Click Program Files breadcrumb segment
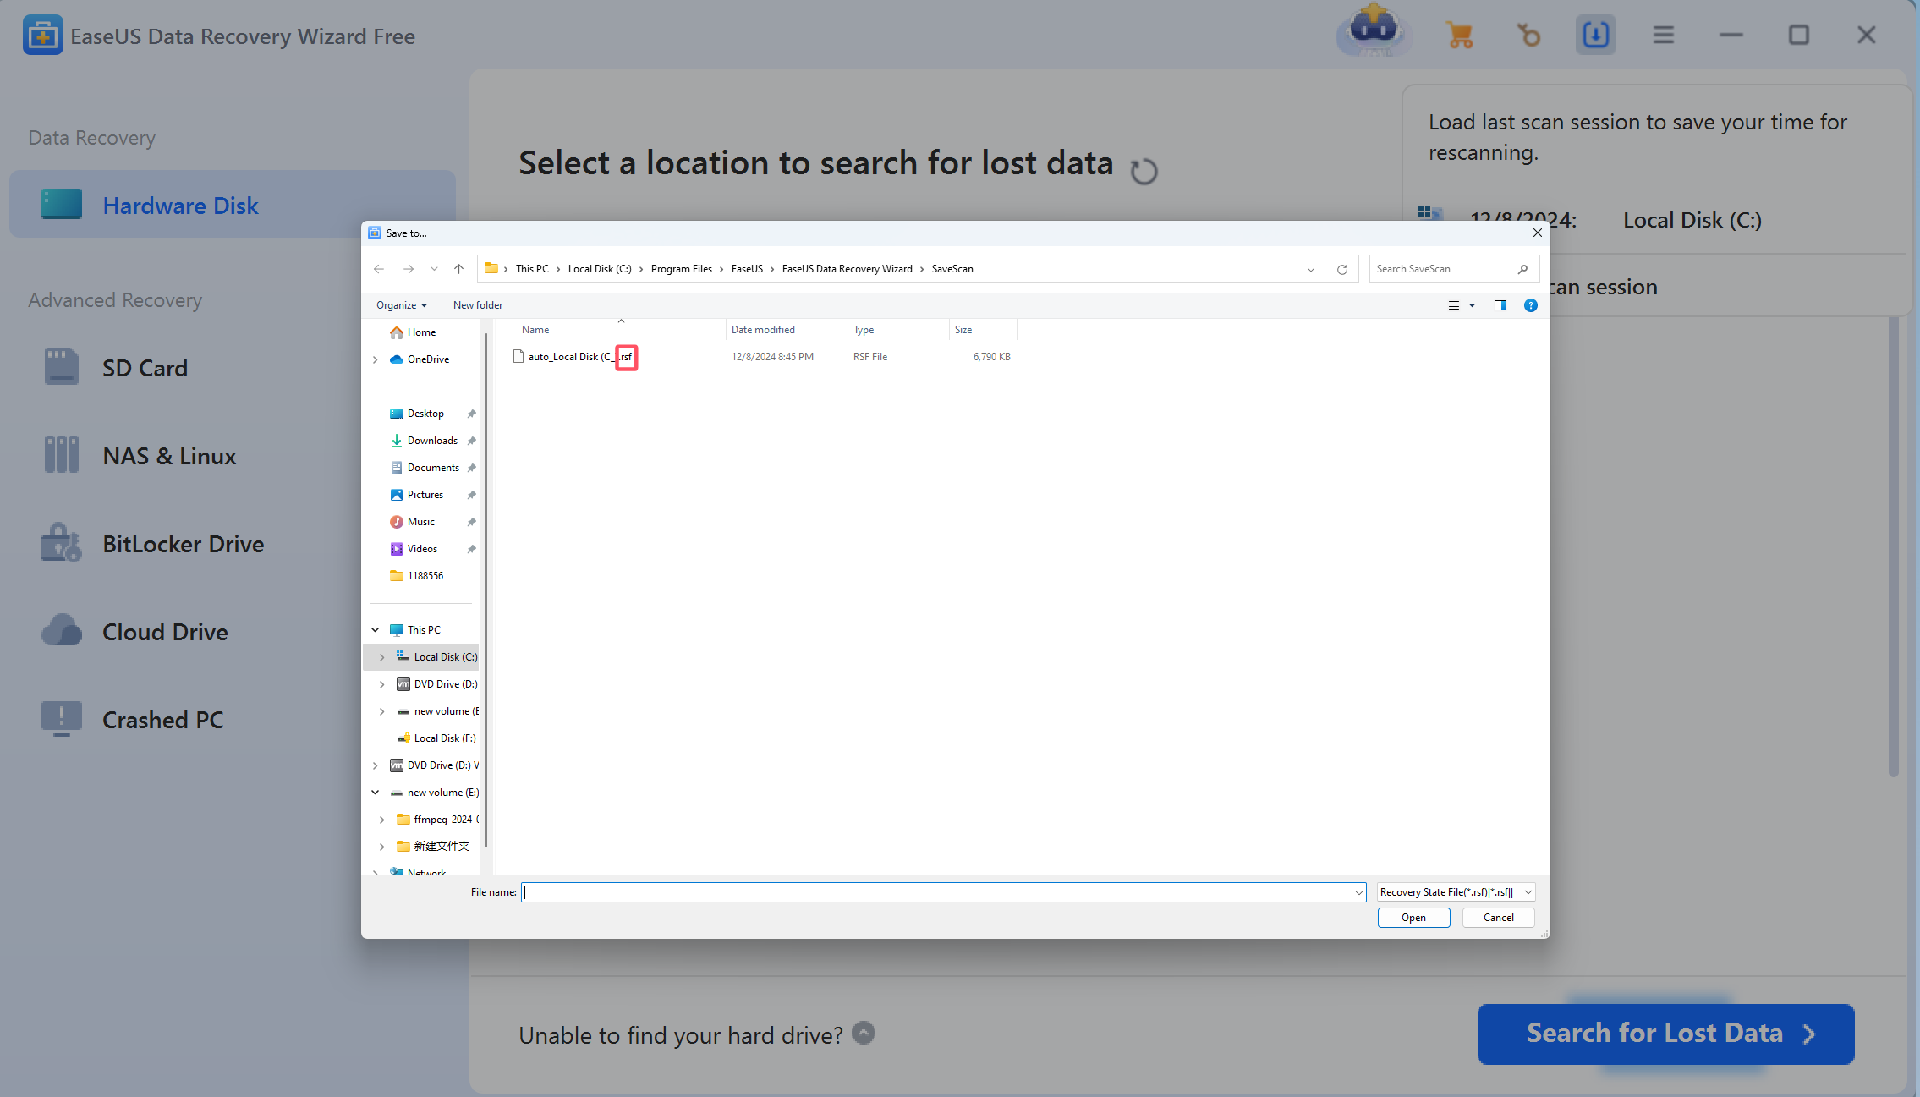The height and width of the screenshot is (1097, 1920). click(x=681, y=269)
